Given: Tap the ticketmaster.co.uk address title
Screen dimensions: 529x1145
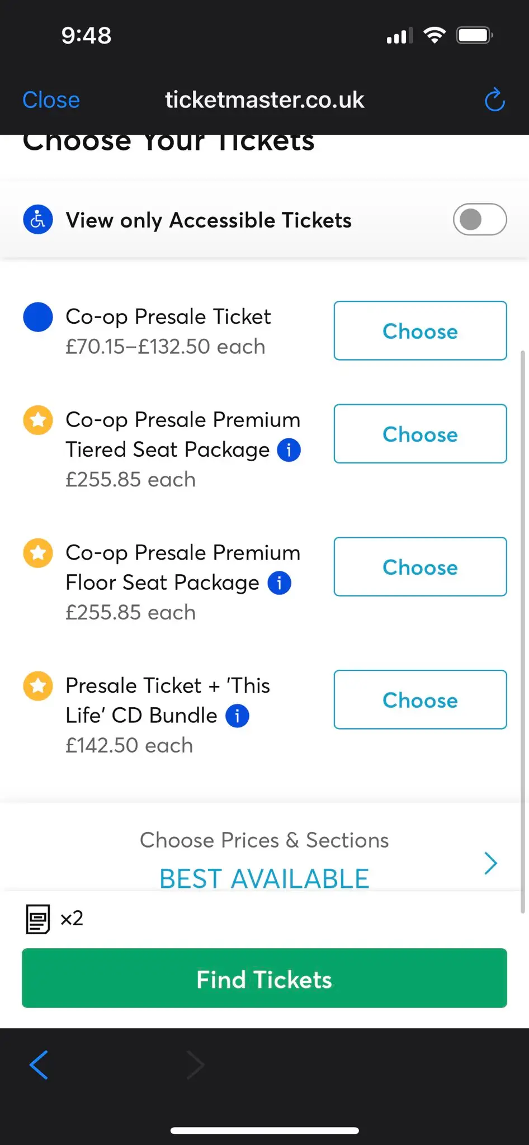Looking at the screenshot, I should point(264,100).
